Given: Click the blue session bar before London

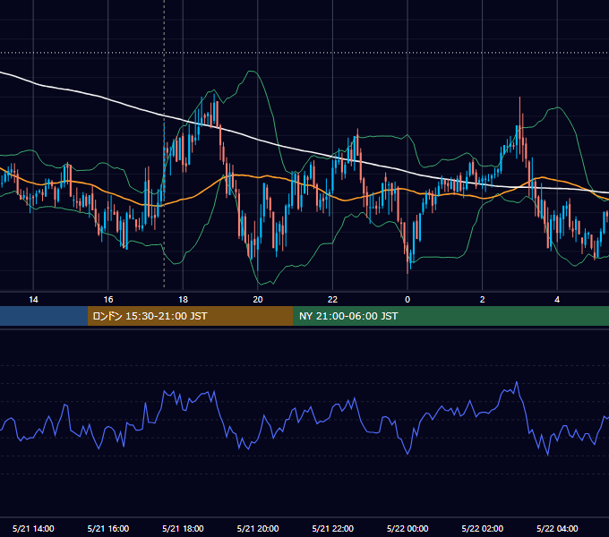Looking at the screenshot, I should click(x=44, y=316).
